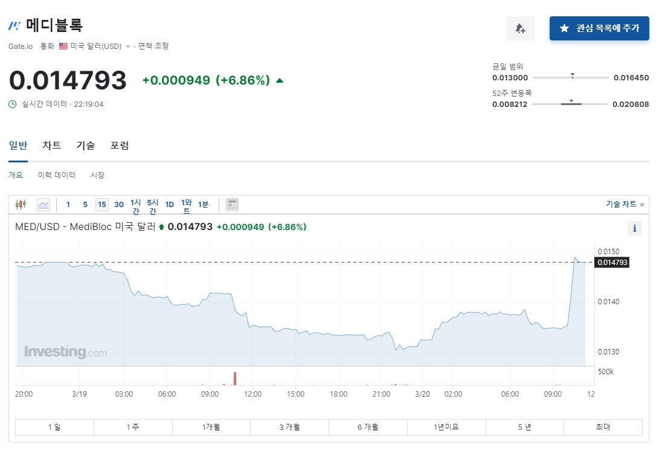Click the 52주 변동폭 range slider marker
Viewport: 665px width, 454px height.
coord(571,101)
